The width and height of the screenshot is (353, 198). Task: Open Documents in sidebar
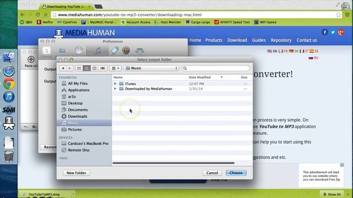pos(77,110)
